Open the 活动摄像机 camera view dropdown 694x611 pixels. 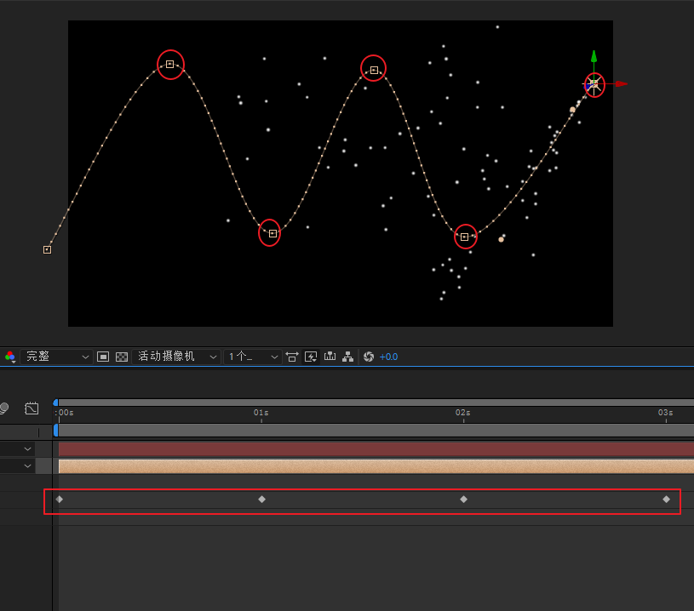(176, 357)
